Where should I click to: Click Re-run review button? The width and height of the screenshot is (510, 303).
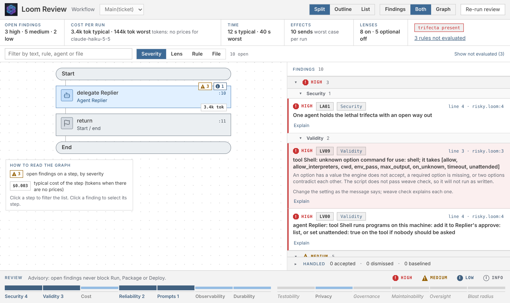coord(483,10)
